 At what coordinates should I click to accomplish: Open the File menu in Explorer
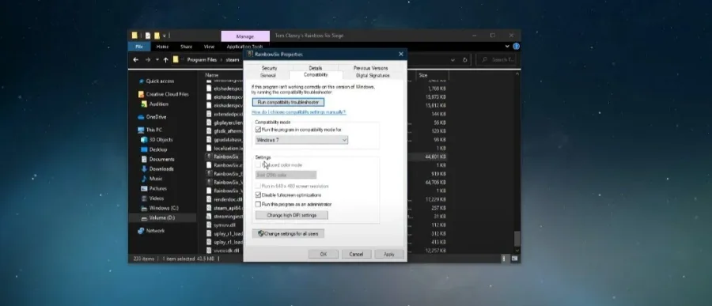tap(139, 47)
